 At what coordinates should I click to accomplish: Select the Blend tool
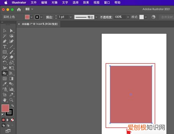click(11, 84)
